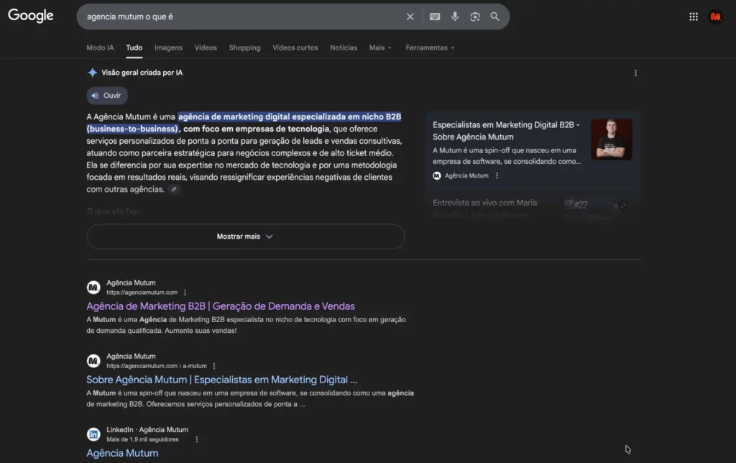The image size is (736, 463).
Task: Open the AI overview three-dot menu
Action: [x=635, y=73]
